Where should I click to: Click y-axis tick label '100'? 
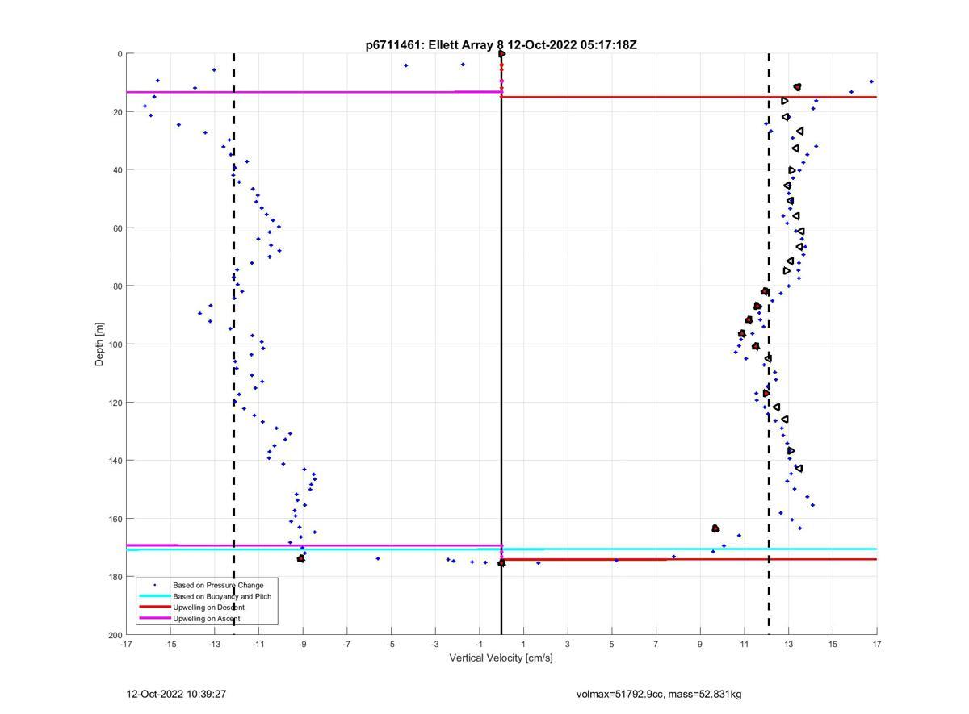tap(115, 344)
